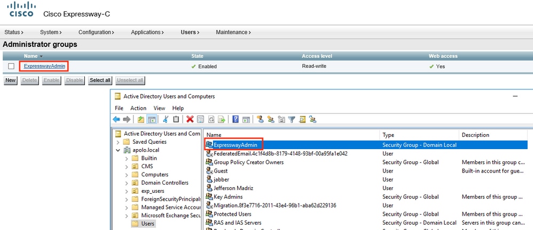This screenshot has height=230, width=533.
Task: Go back in Active Directory toolbar
Action: point(116,119)
